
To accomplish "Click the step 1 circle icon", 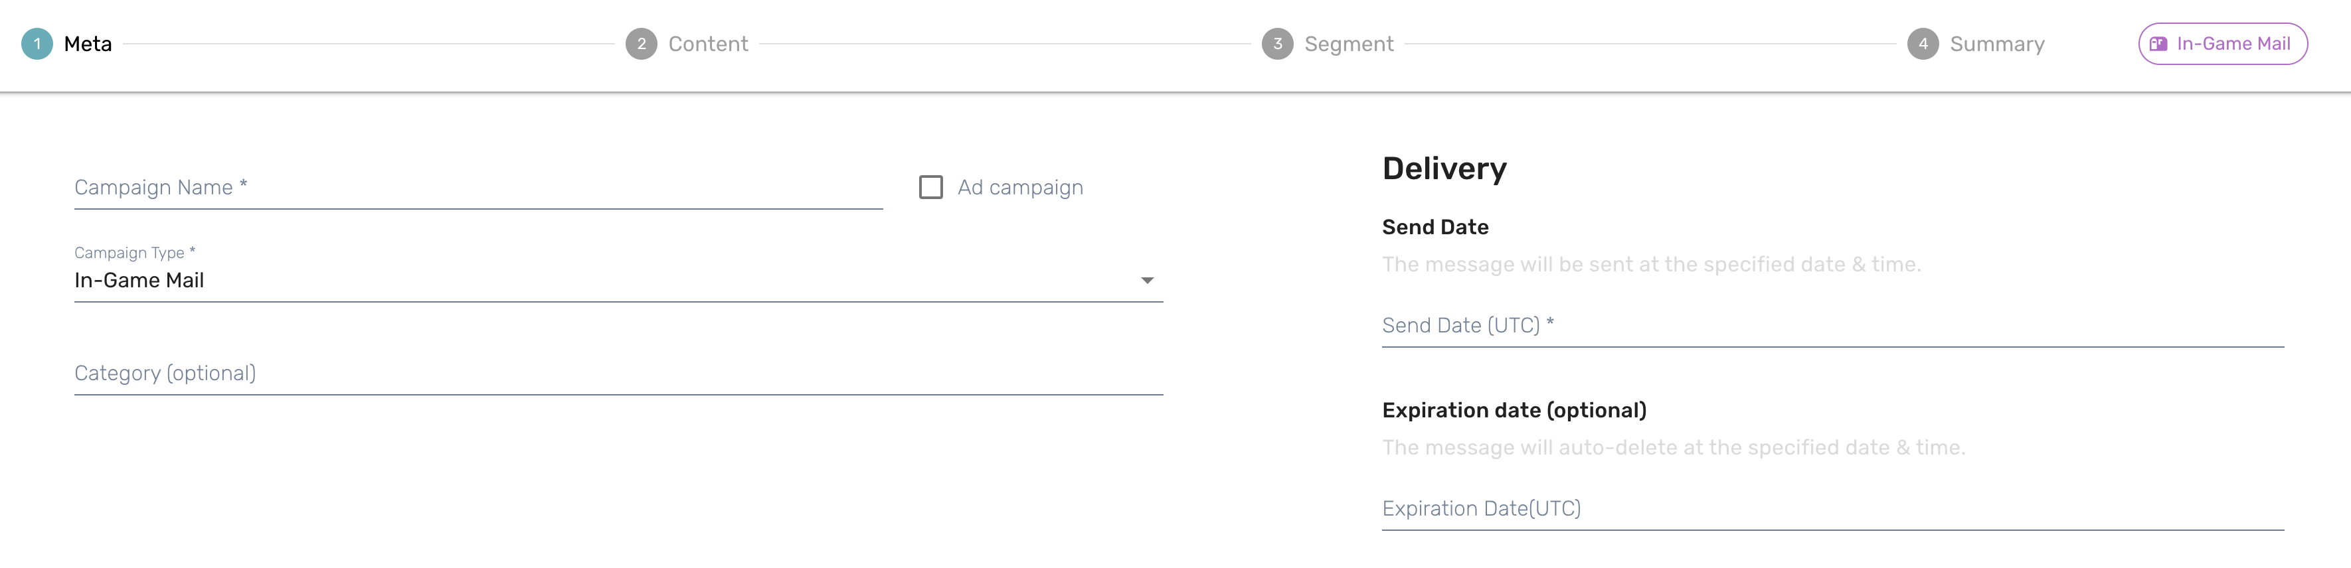I will [x=37, y=44].
